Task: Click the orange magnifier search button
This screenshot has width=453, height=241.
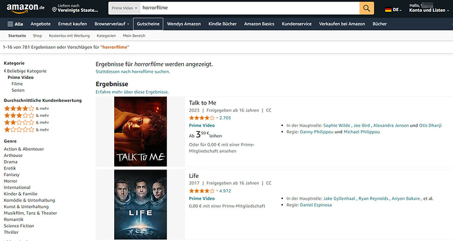Action: 366,8
